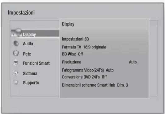This screenshot has height=114, width=165.
Task: Click the Supporto icon
Action: click(16, 82)
